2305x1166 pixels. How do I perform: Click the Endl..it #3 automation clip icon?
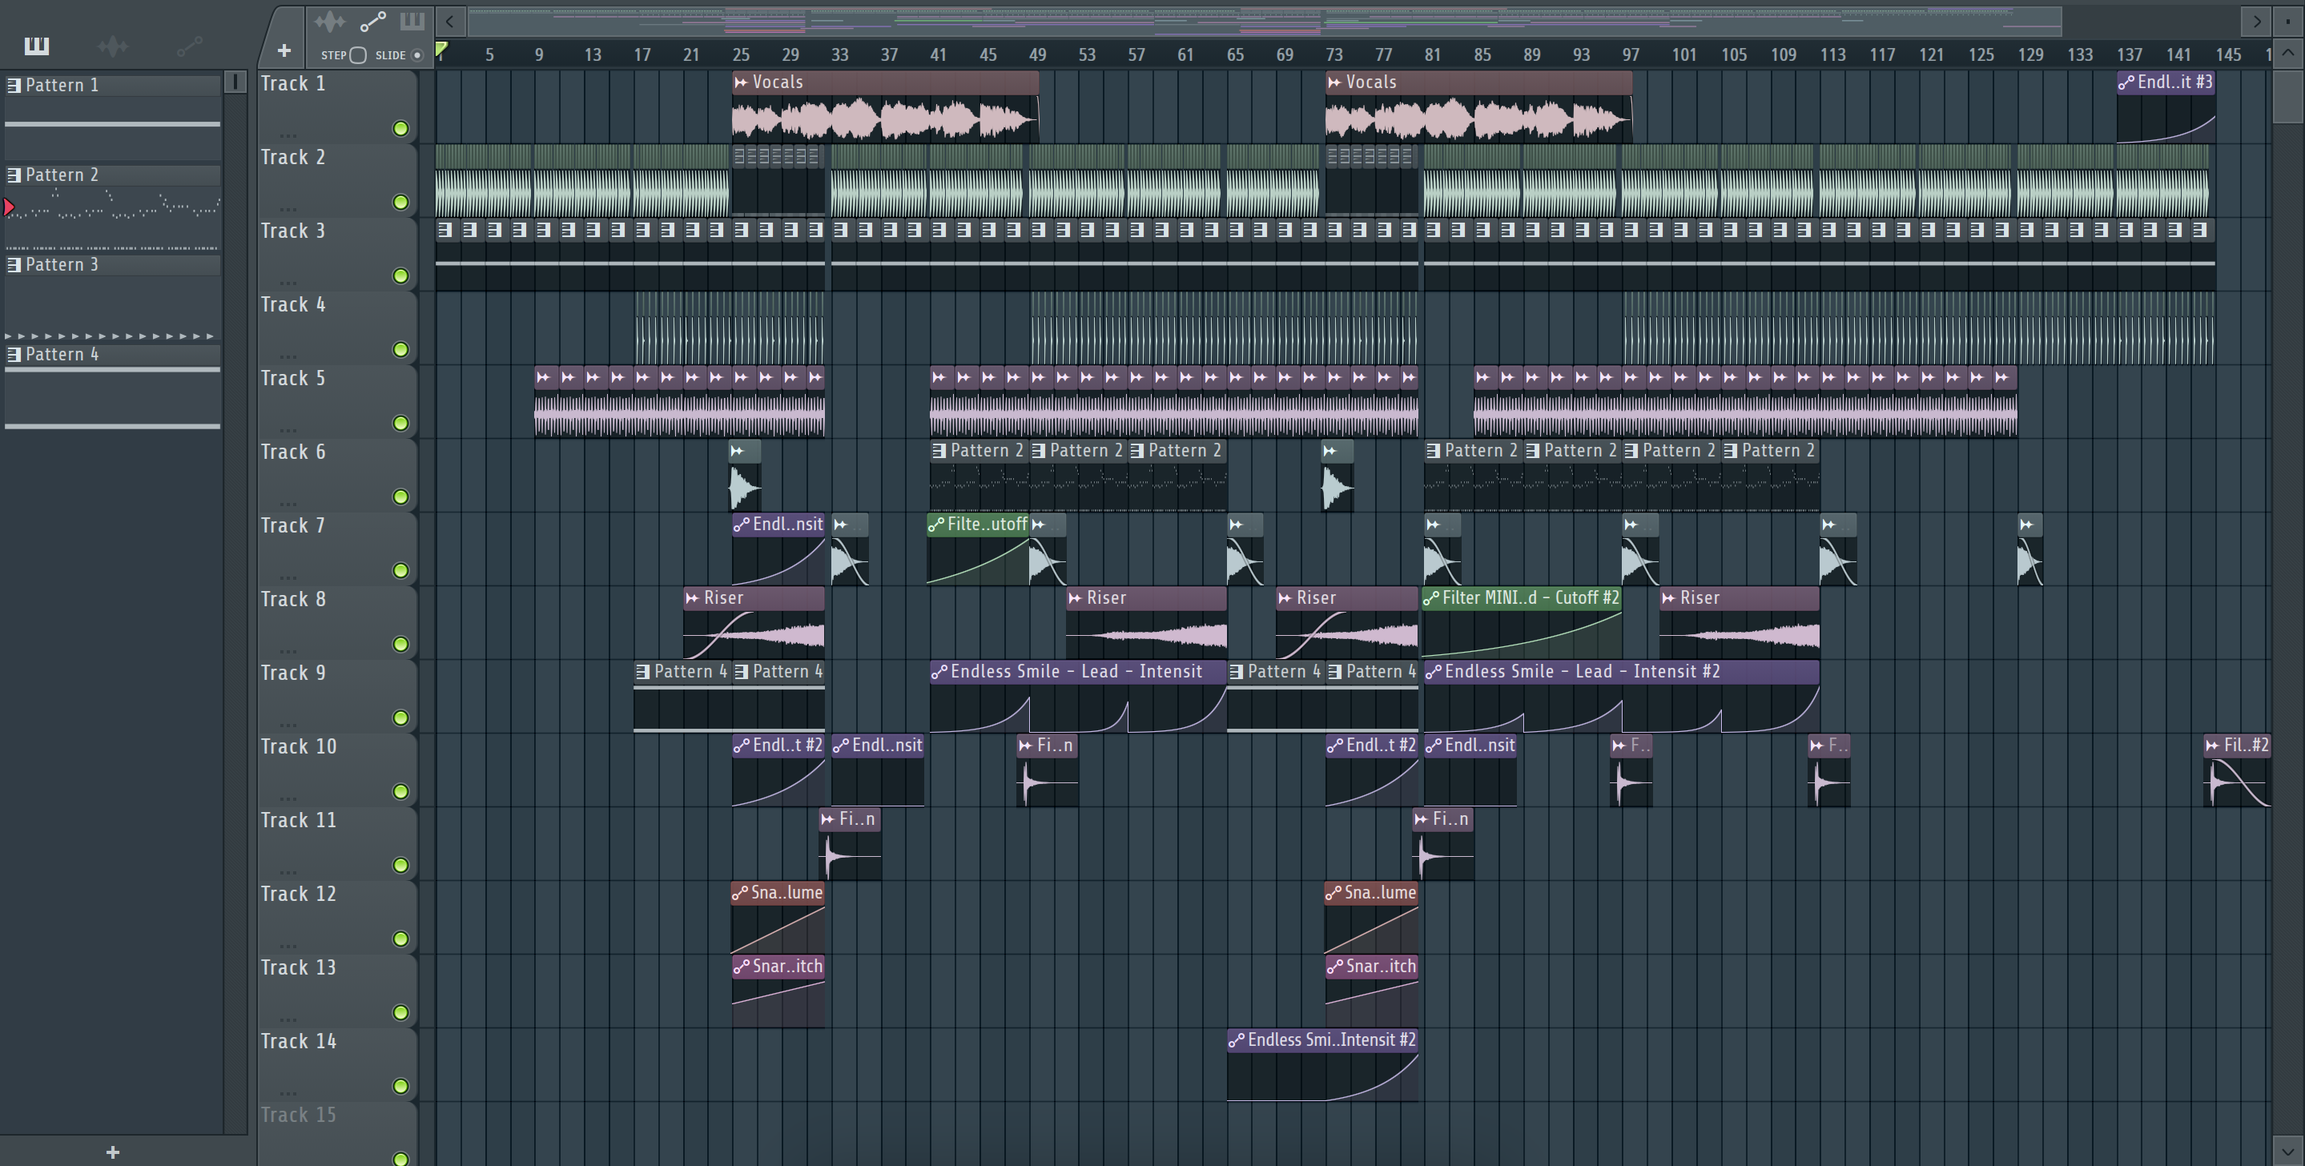(x=2126, y=82)
